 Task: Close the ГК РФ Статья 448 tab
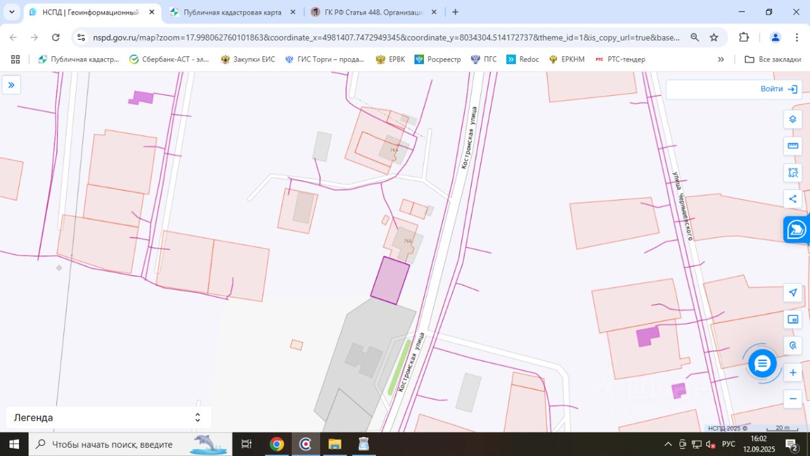433,12
